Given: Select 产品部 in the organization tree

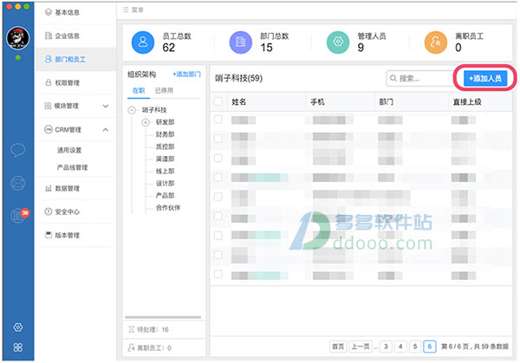Looking at the screenshot, I should pyautogui.click(x=166, y=196).
